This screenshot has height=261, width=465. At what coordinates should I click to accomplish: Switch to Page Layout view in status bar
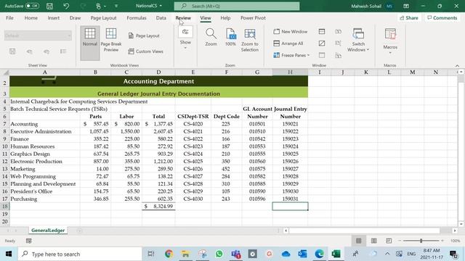pos(374,241)
